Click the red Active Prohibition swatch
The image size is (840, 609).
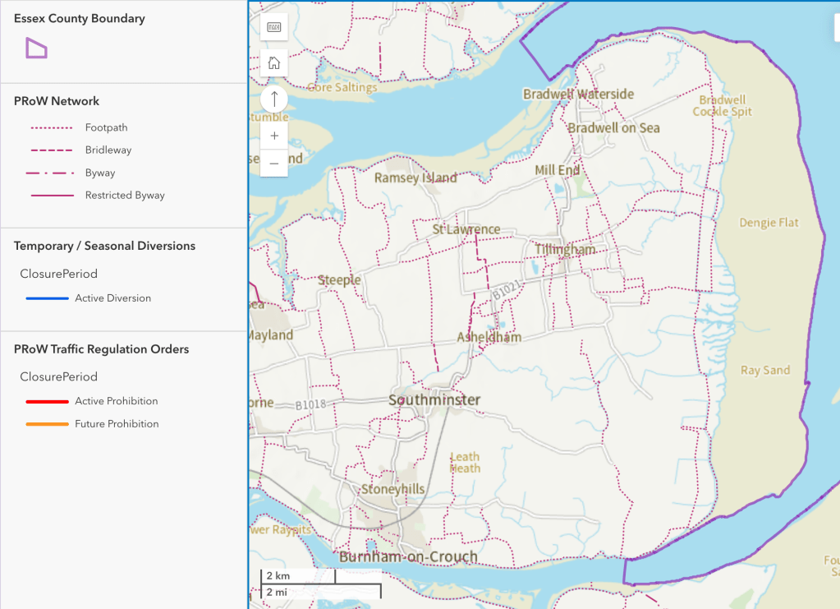[x=47, y=402]
